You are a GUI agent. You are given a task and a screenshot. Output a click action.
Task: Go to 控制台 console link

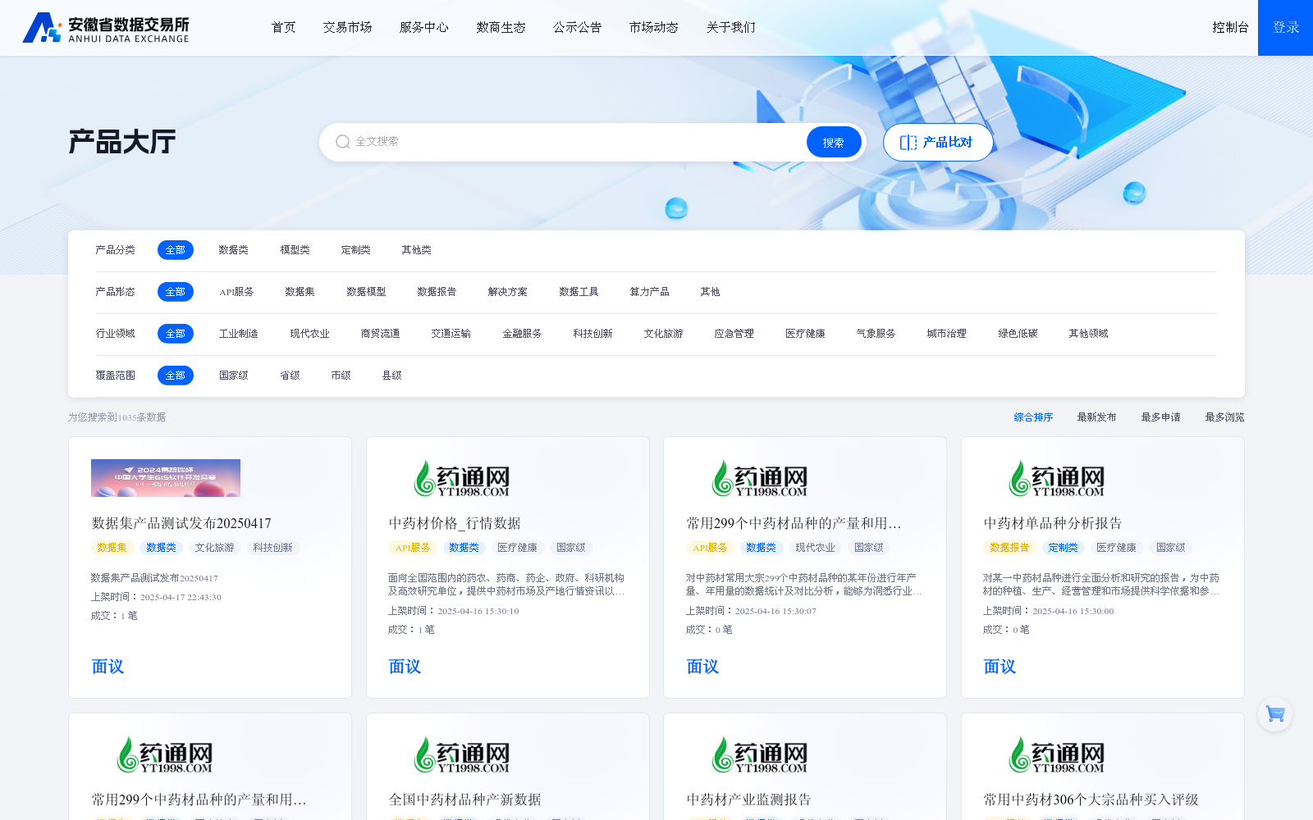(x=1231, y=28)
